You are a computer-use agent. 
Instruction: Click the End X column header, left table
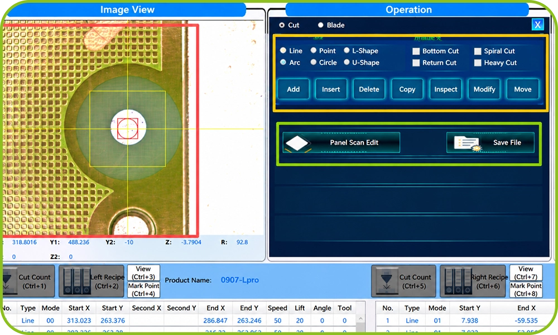215,308
